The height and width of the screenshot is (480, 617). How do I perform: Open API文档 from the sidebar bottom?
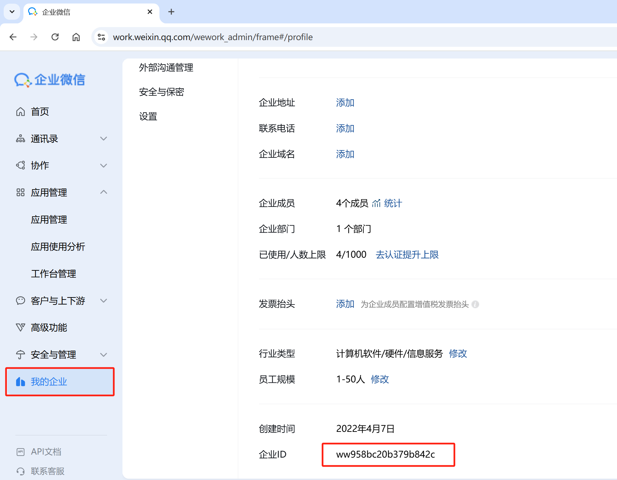(46, 452)
